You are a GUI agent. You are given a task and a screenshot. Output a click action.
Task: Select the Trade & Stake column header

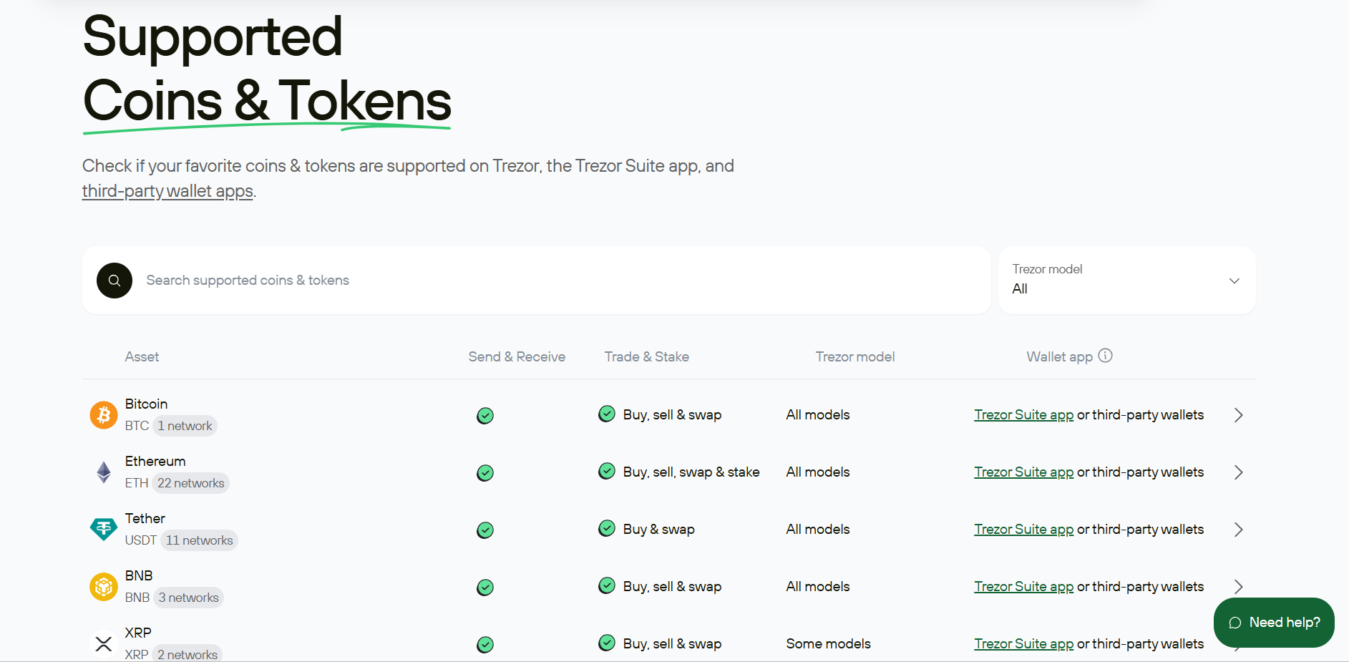pyautogui.click(x=646, y=356)
